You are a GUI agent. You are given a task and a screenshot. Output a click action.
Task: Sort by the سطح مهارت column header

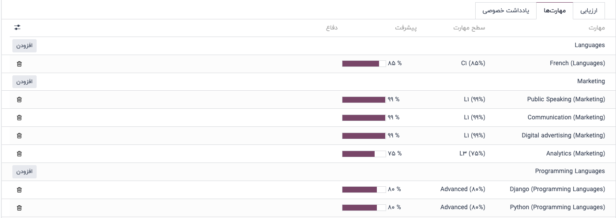pos(469,28)
